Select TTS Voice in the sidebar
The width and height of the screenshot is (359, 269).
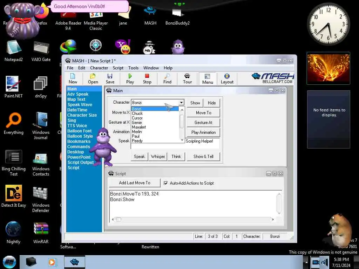pyautogui.click(x=77, y=126)
